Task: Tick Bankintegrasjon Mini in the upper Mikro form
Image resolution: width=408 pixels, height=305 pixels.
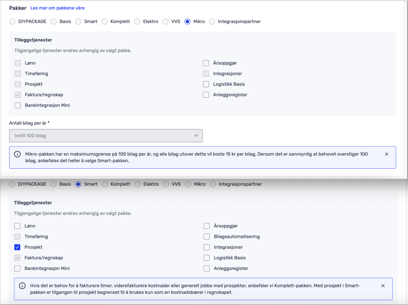Action: point(18,105)
